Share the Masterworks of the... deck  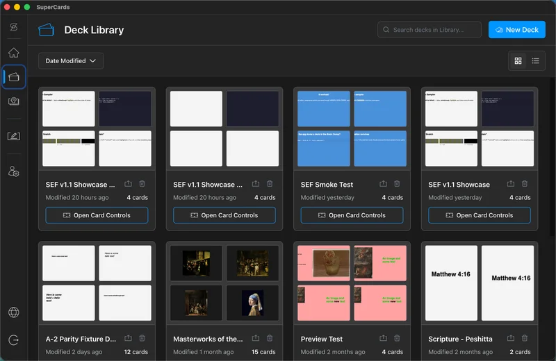point(255,338)
